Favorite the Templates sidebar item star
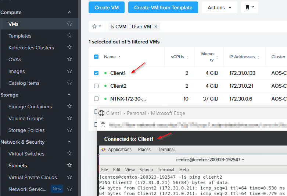This screenshot has height=196, width=287. coord(69,36)
